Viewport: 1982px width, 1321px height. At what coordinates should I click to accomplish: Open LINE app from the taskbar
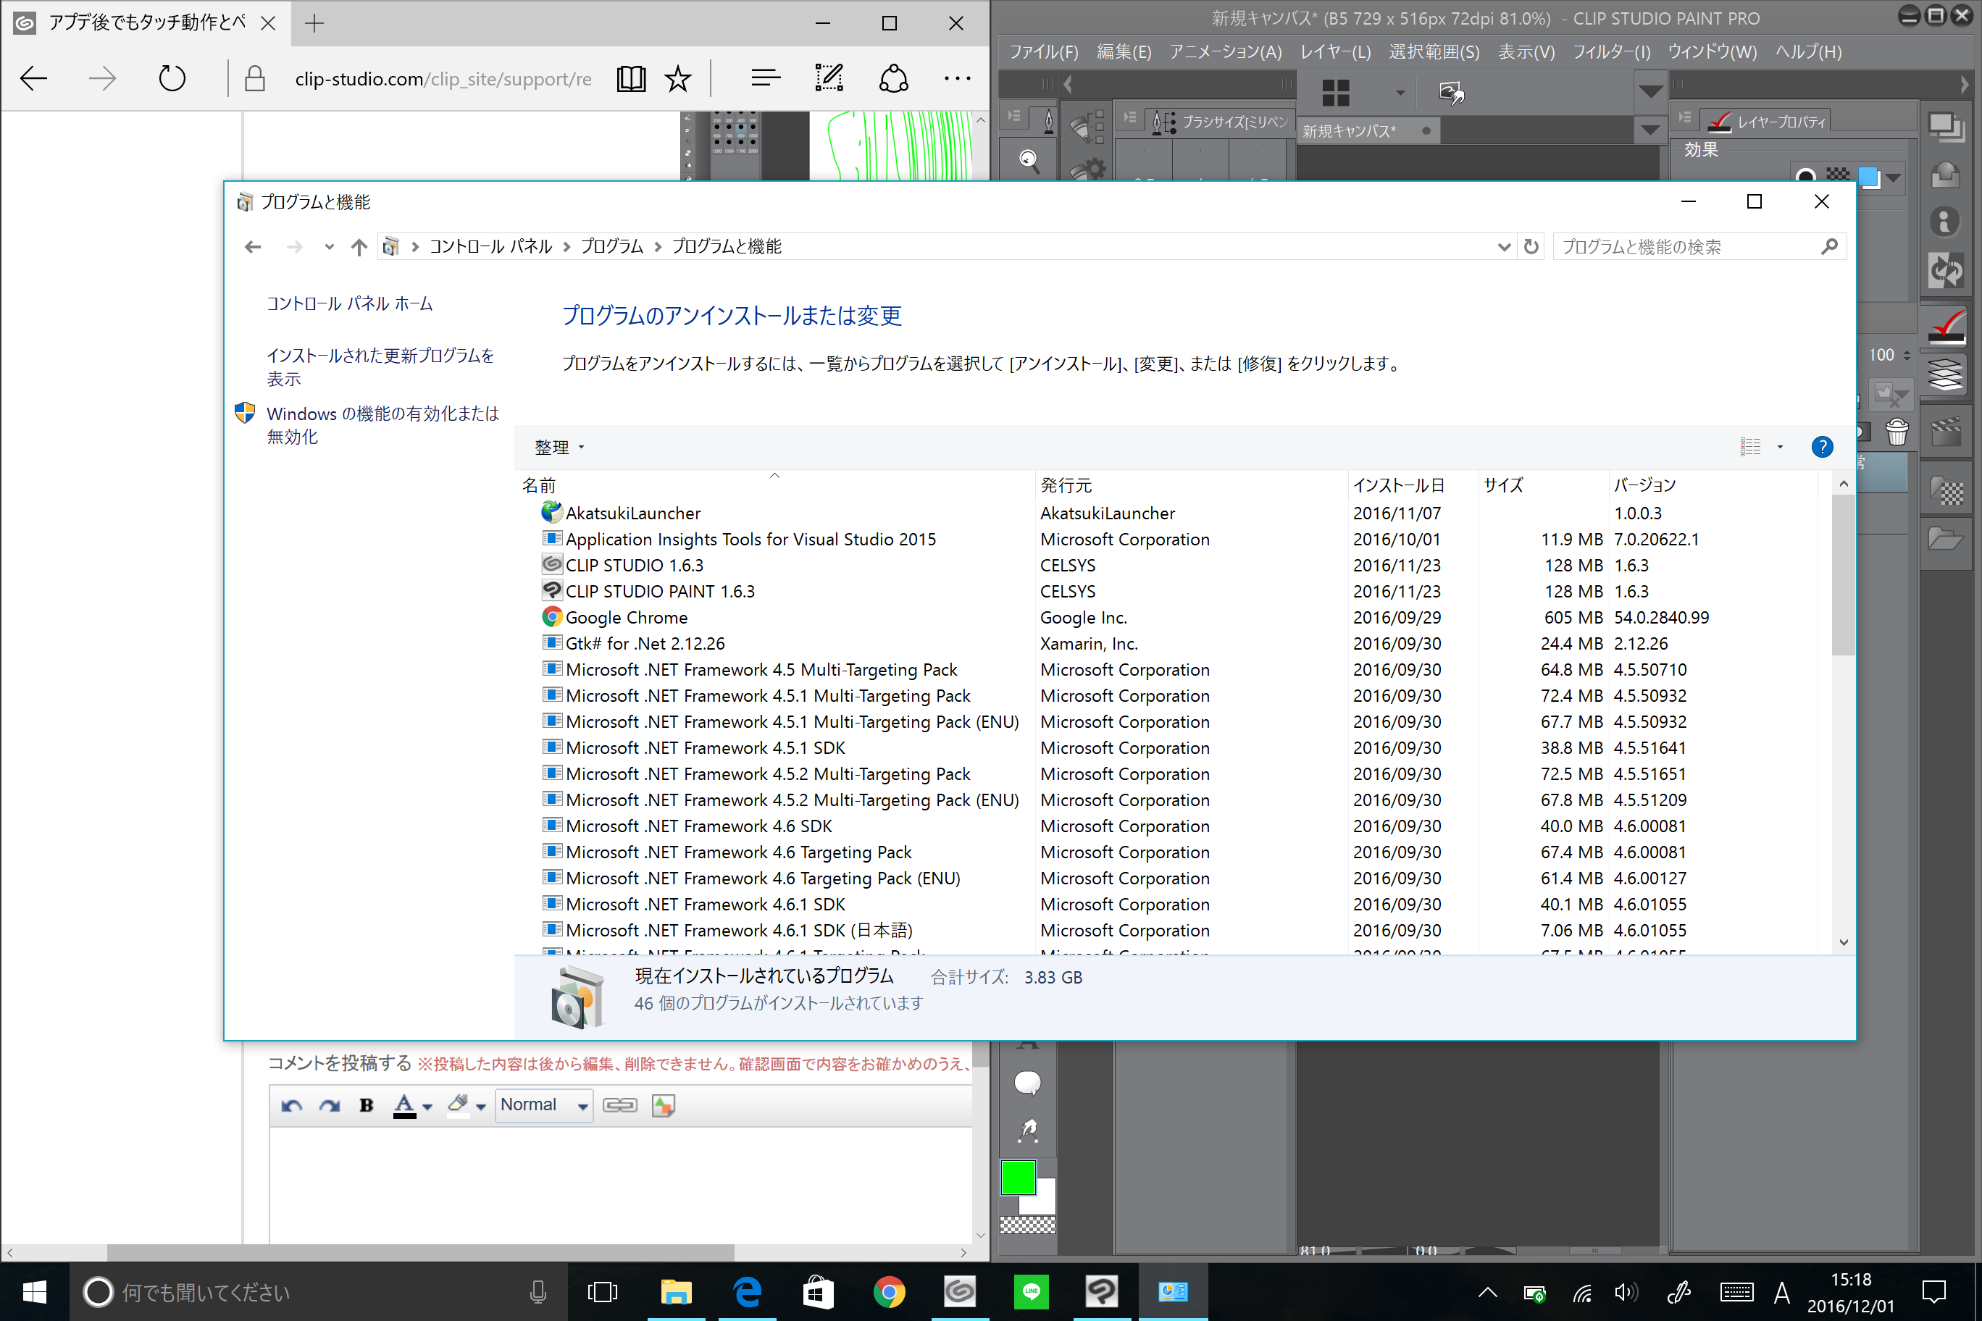tap(1031, 1291)
